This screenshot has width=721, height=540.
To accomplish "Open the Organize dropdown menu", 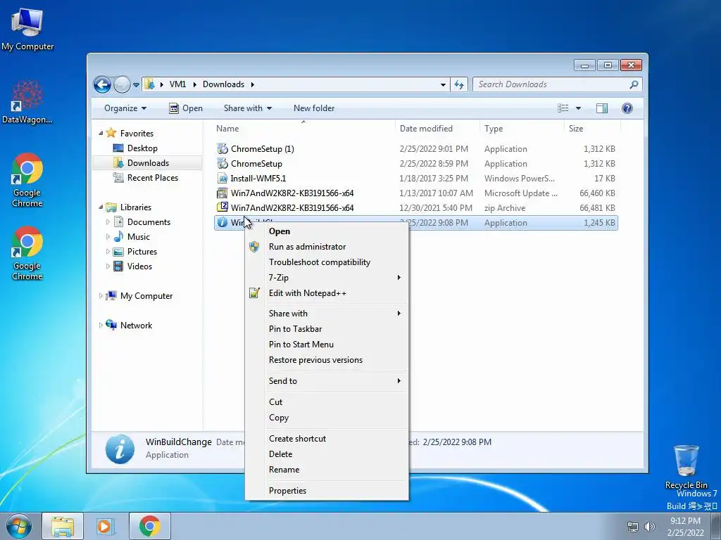I will tap(125, 108).
